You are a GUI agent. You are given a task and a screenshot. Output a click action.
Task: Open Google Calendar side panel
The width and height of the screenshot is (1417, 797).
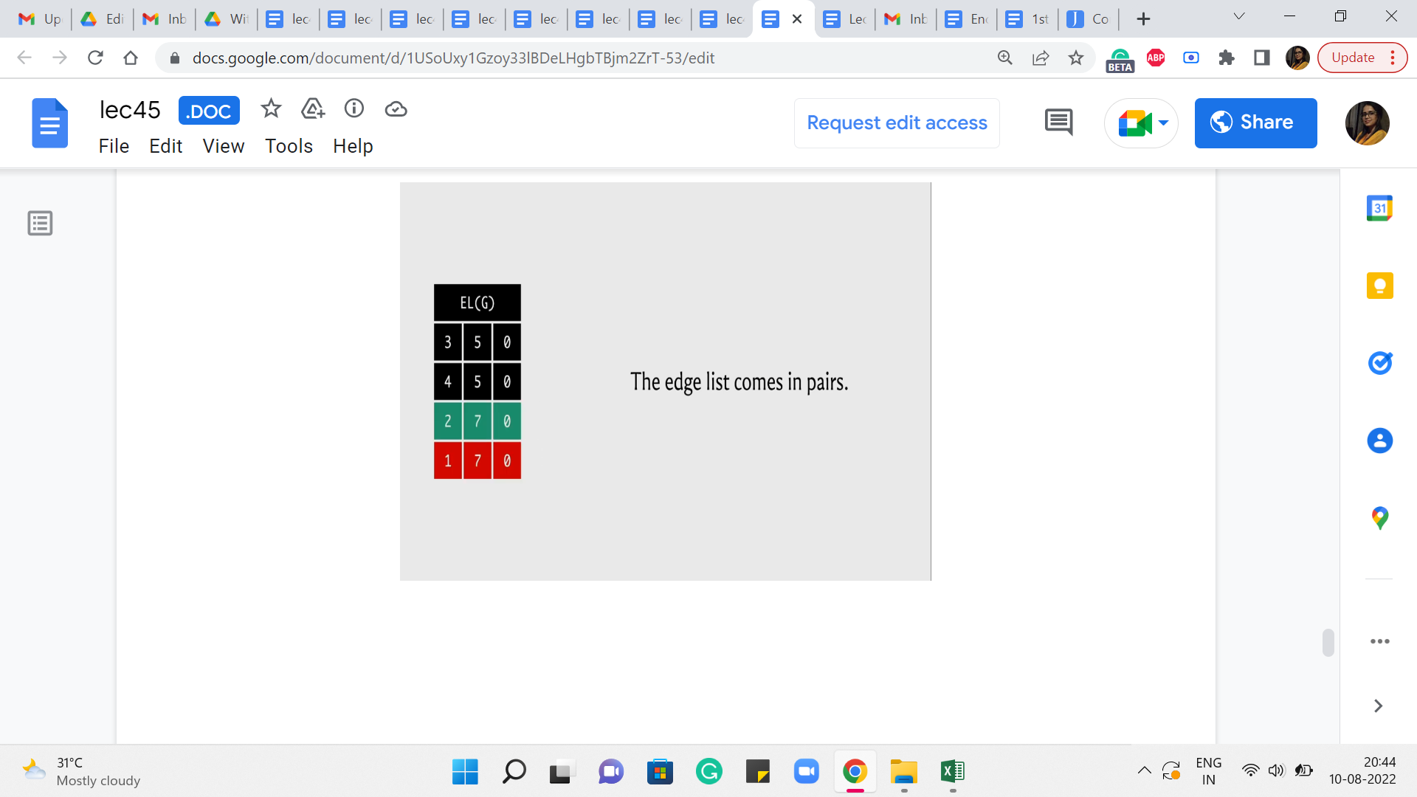[1379, 208]
